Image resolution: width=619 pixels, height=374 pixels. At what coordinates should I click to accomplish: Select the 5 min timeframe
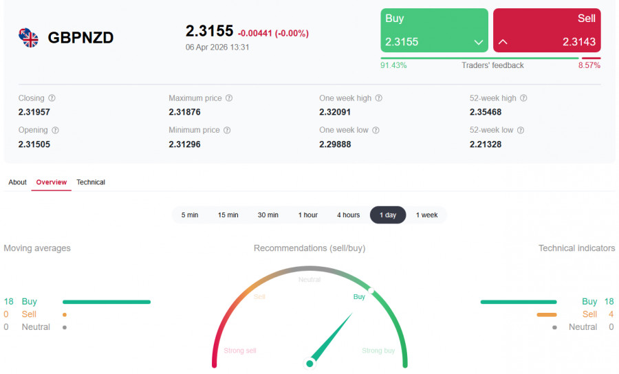[x=190, y=215]
